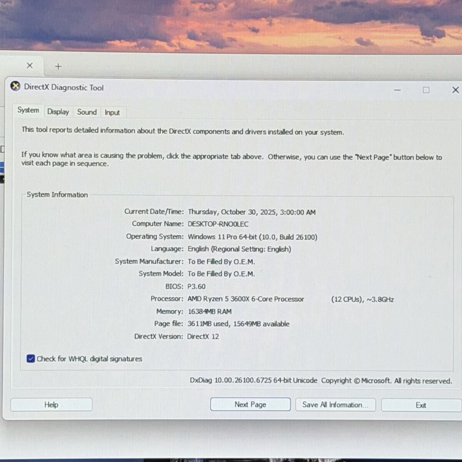Screen dimensions: 462x462
Task: Close the DirectX Diagnostic Tool window
Action: [x=455, y=90]
